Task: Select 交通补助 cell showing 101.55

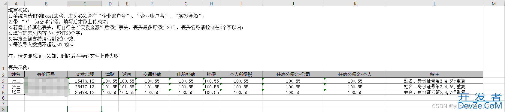Action: point(152,87)
